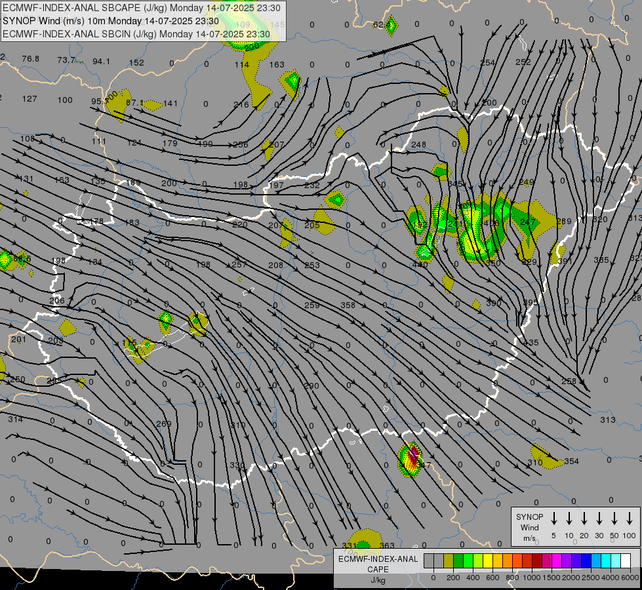Click the 4000 tick label on color scale
This screenshot has height=590, width=642.
click(611, 578)
